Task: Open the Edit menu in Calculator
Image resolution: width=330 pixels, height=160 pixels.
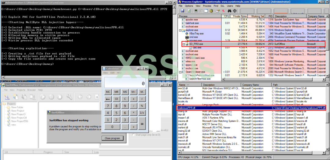Action: [112, 73]
